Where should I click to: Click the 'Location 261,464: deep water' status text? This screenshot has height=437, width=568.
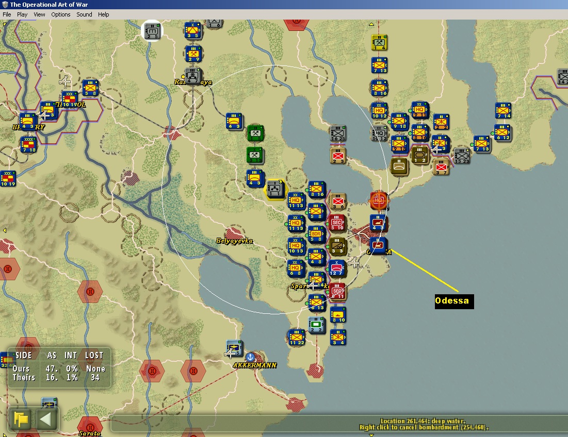pos(423,421)
